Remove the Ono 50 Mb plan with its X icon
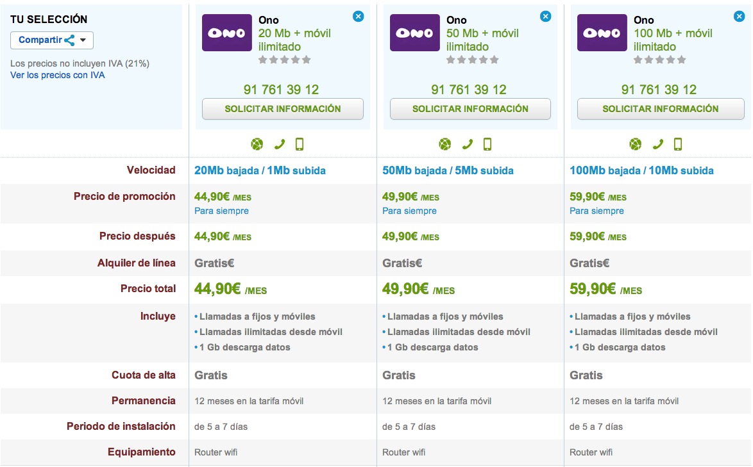753x467 pixels. (546, 16)
